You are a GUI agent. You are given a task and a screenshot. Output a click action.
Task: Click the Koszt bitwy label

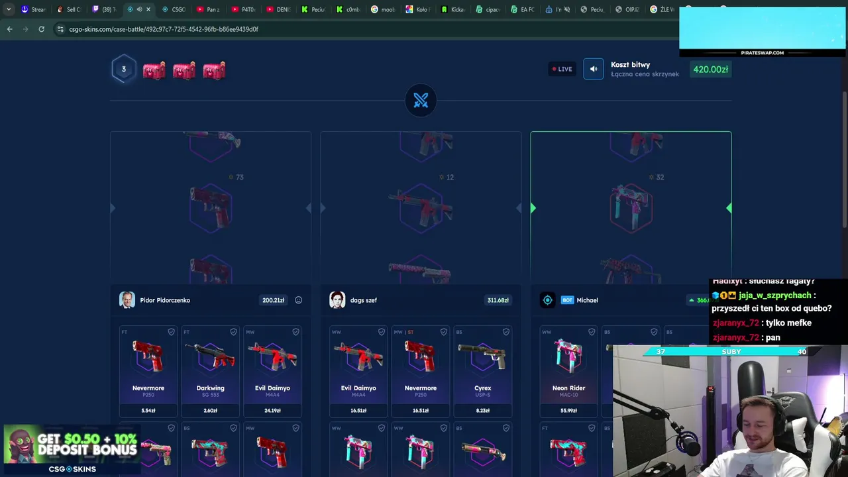click(x=630, y=64)
